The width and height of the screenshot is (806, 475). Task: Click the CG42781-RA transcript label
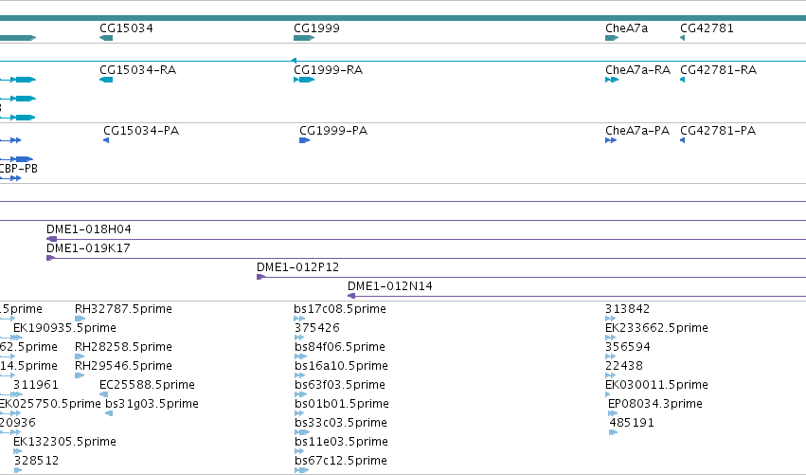pyautogui.click(x=718, y=70)
